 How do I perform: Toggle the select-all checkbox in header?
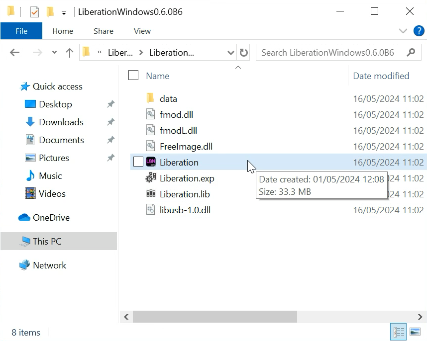click(133, 75)
